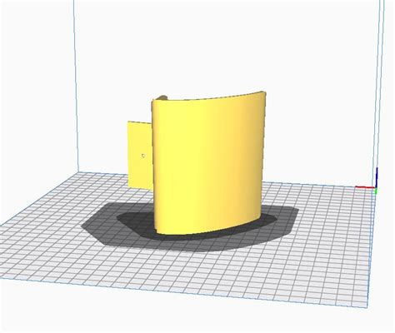395x333 pixels.
Task: Click the flat rectangular tab behind model
Action: pyautogui.click(x=140, y=156)
